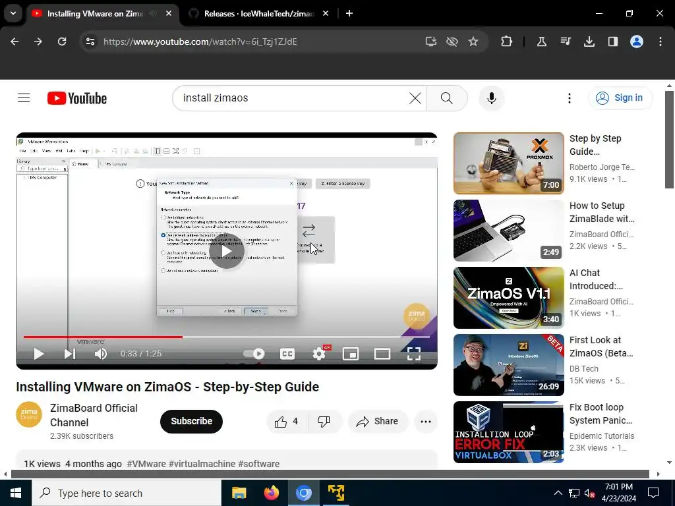Open the browser extensions menu
675x506 pixels.
(507, 42)
